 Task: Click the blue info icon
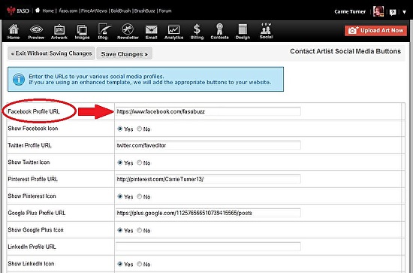click(x=19, y=80)
